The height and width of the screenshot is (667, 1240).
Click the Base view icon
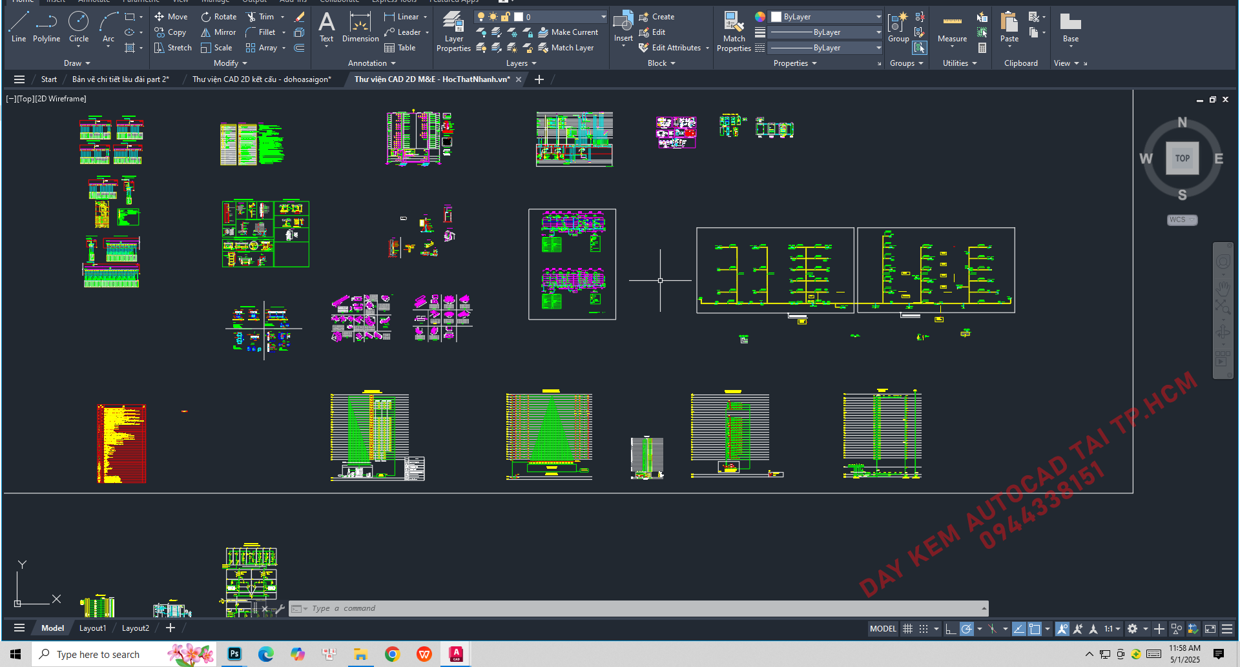tap(1071, 27)
